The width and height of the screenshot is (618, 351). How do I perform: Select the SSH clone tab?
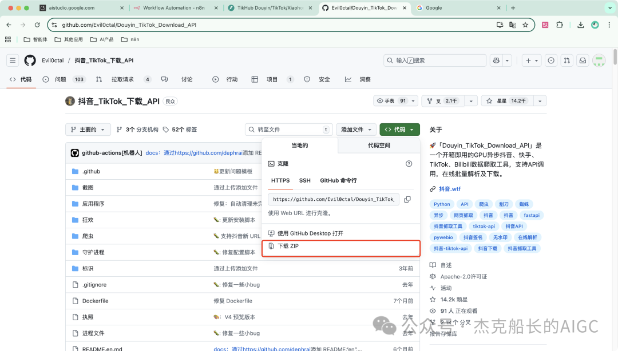pos(304,180)
